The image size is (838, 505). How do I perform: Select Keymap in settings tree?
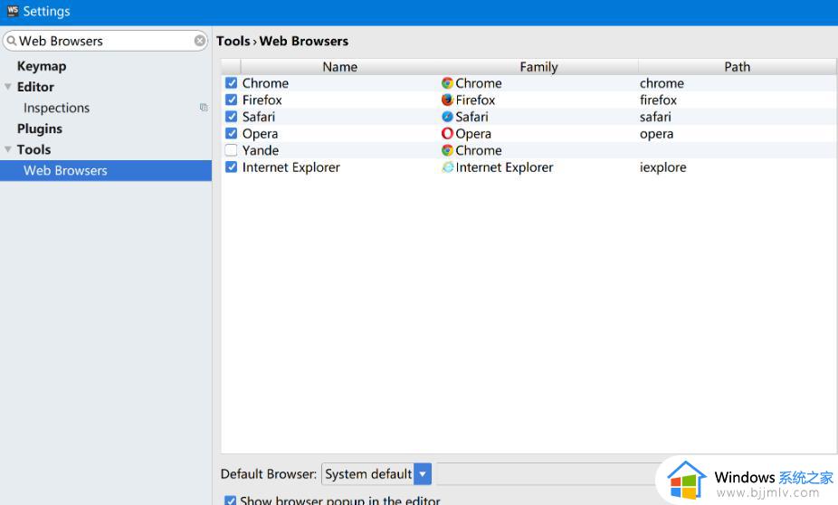(x=42, y=66)
